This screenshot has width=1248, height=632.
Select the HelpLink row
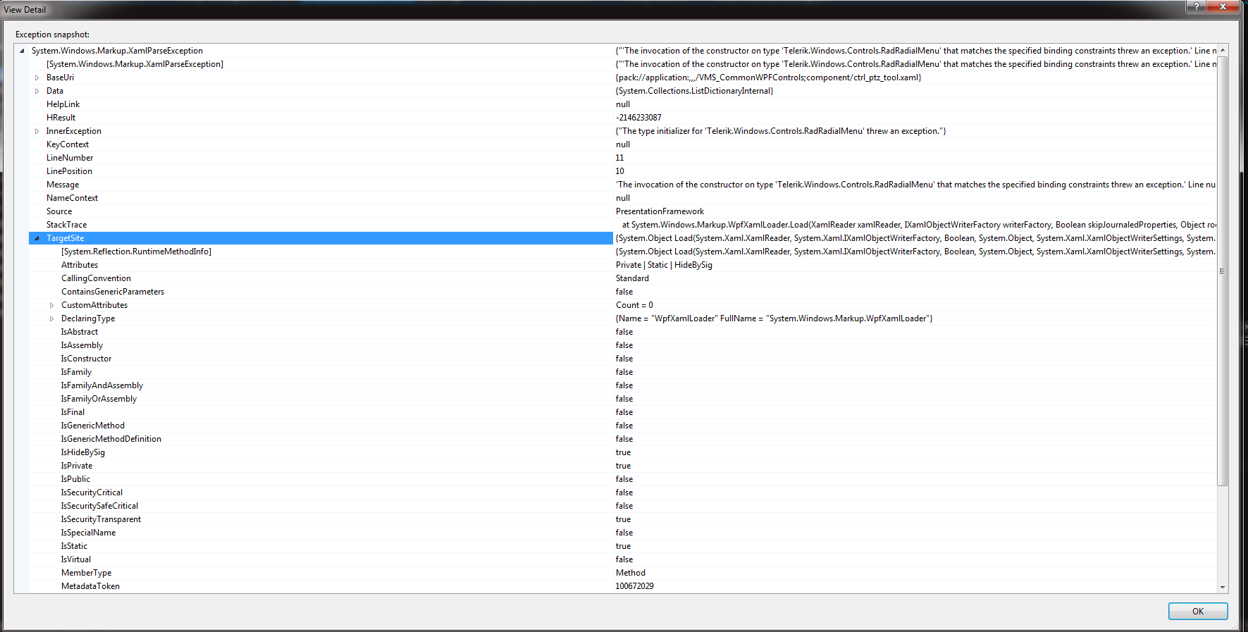623,104
